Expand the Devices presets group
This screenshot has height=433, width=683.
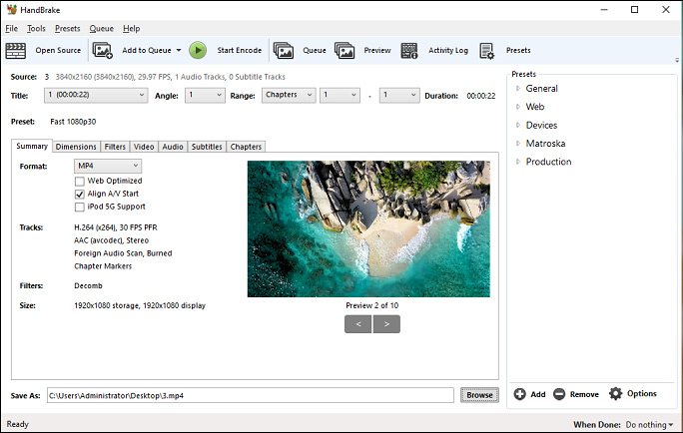518,125
